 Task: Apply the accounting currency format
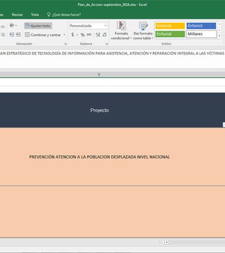pos(73,35)
